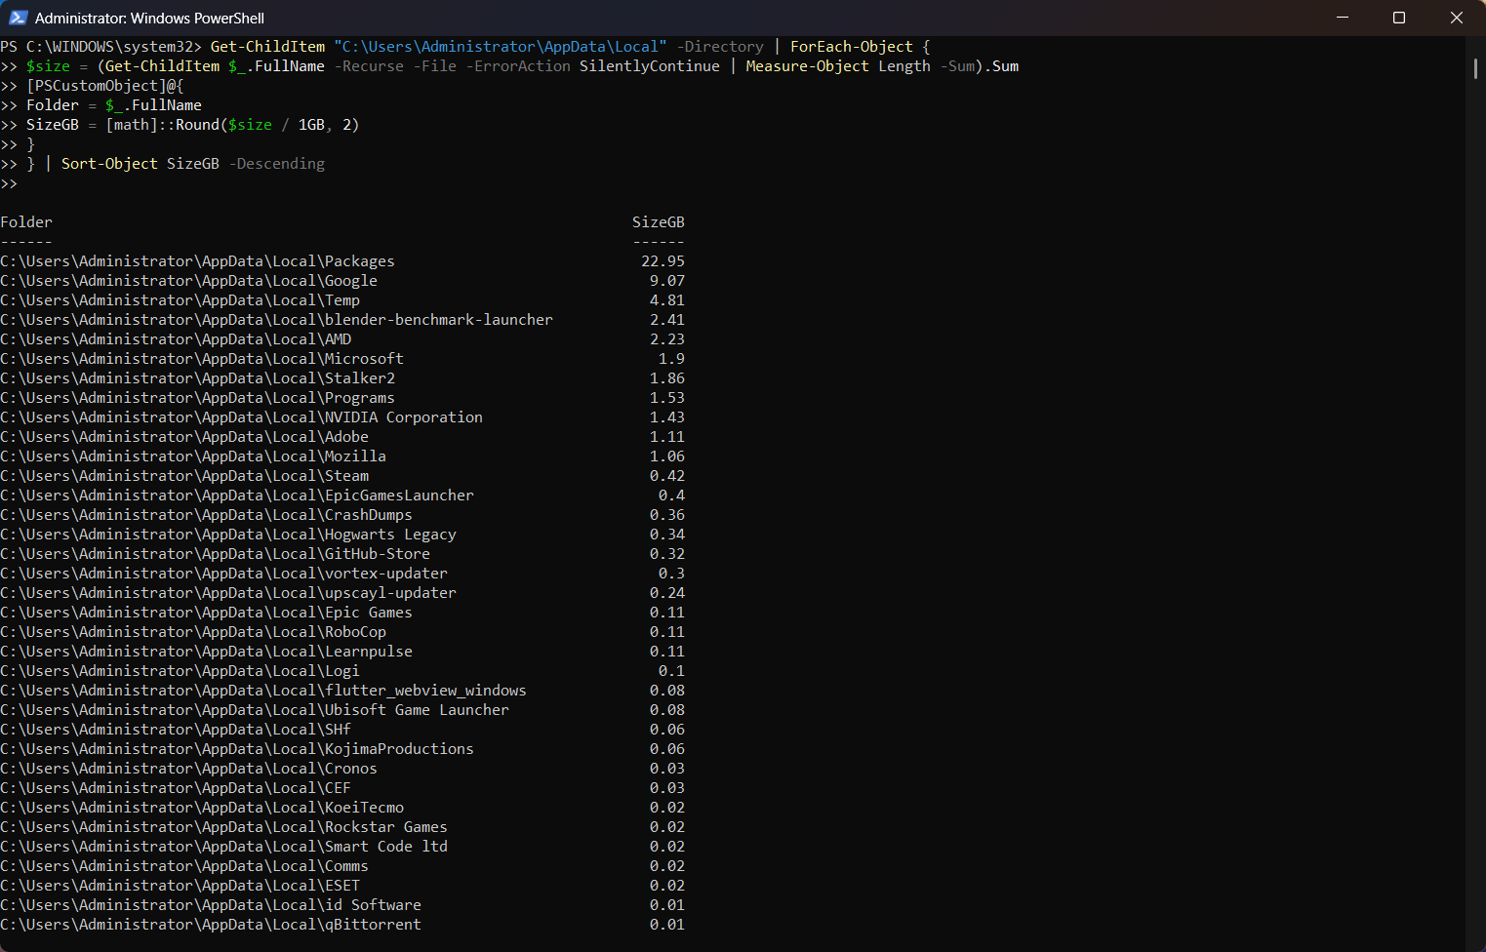Viewport: 1486px width, 952px height.
Task: Select the Local\Microsoft folder path
Action: click(202, 359)
